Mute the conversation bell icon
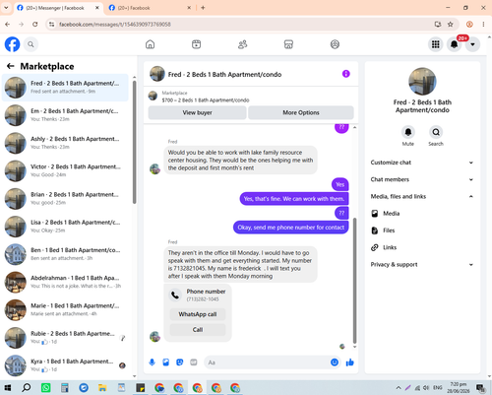The height and width of the screenshot is (395, 492). (408, 132)
